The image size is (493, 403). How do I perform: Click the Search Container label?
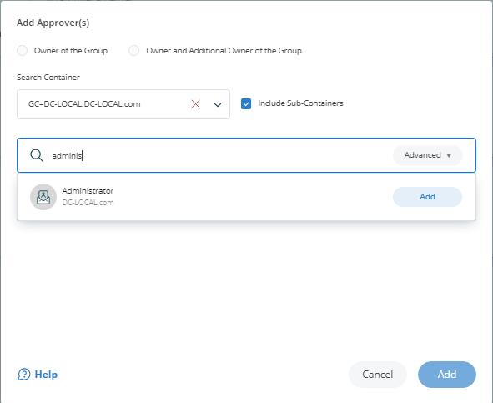(48, 77)
